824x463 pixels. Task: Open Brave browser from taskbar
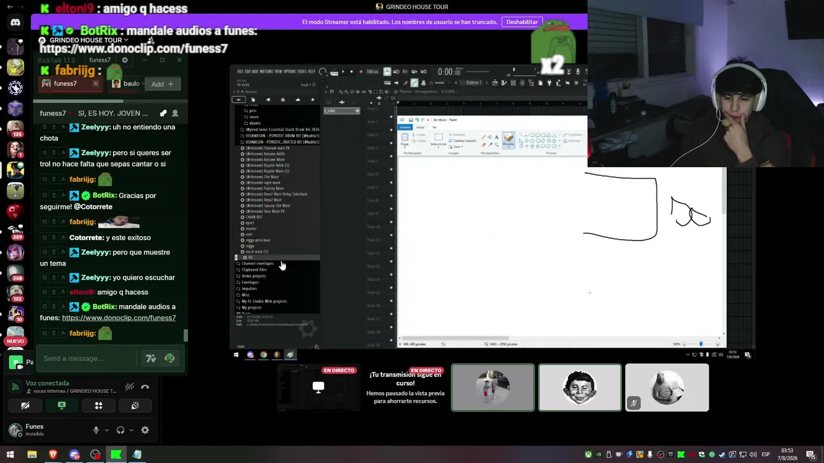pyautogui.click(x=53, y=455)
